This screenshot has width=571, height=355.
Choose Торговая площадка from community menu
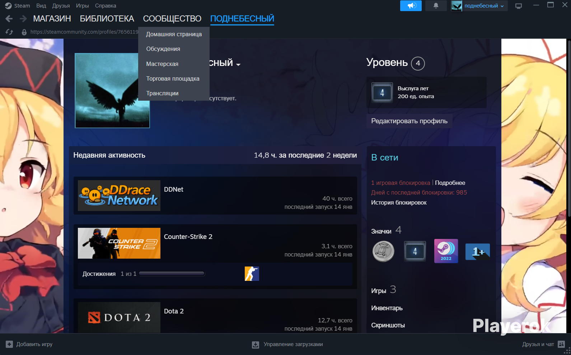[x=174, y=79]
